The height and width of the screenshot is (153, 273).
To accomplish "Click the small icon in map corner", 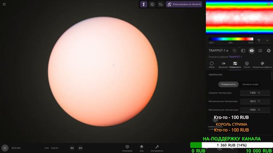I will [x=269, y=4].
